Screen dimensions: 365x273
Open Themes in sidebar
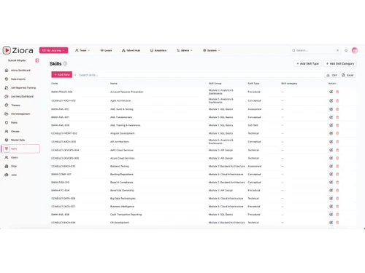coord(12,106)
